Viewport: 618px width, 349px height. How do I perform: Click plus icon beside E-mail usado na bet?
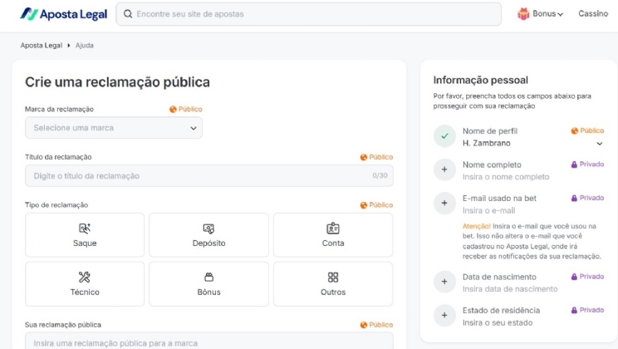click(444, 204)
